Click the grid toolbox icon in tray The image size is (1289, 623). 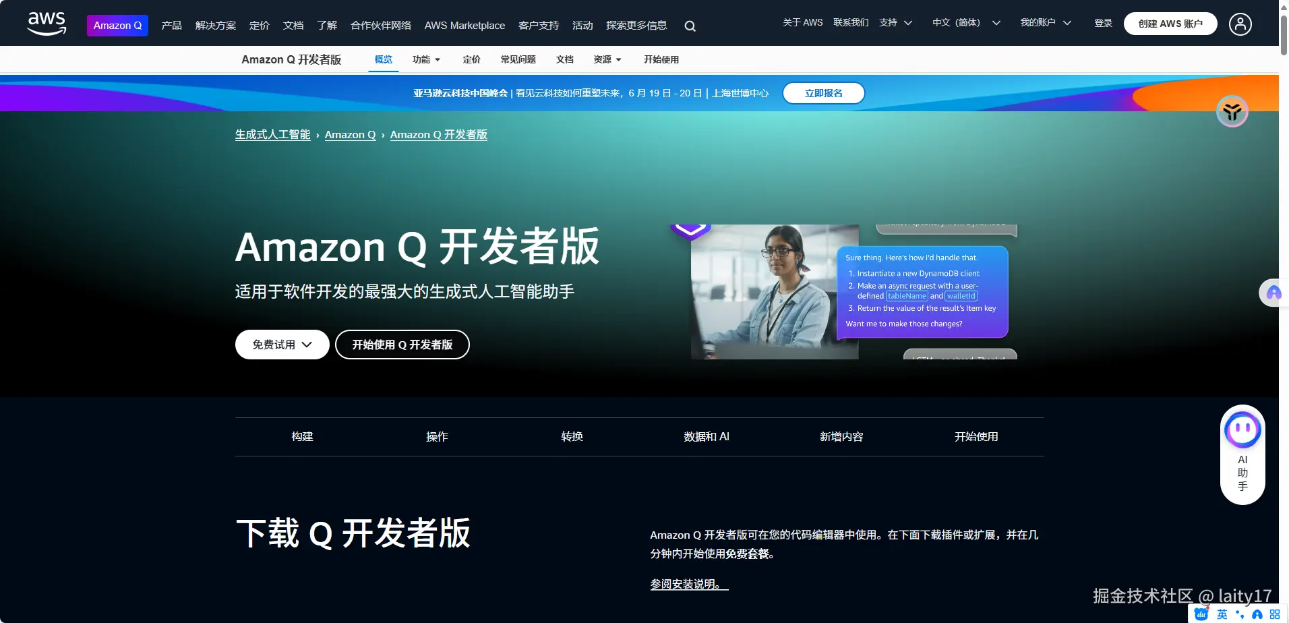[x=1275, y=614]
